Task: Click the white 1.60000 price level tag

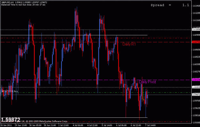Action: [196, 87]
